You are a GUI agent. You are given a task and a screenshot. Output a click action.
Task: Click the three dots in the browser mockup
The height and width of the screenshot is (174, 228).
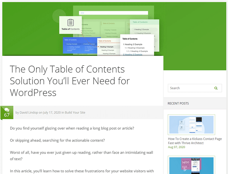click(82, 13)
